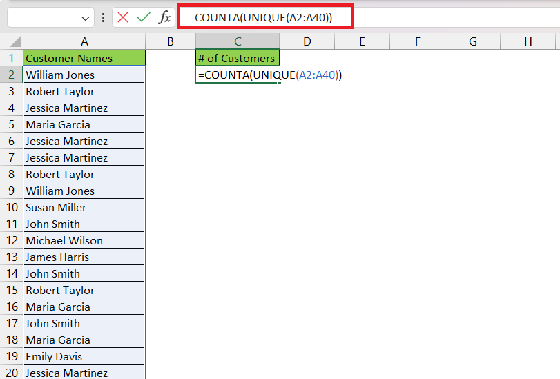Select row 12 header
The height and width of the screenshot is (379, 560).
pos(12,240)
